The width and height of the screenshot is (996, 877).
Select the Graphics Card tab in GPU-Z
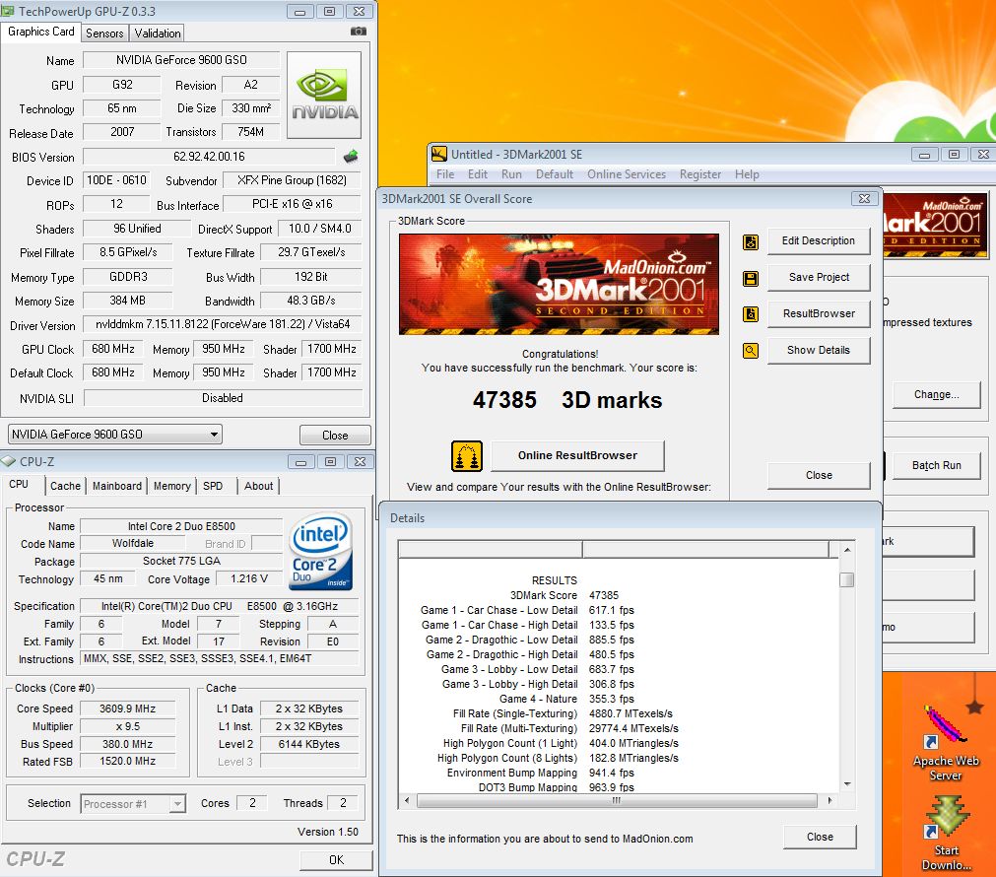[x=41, y=32]
